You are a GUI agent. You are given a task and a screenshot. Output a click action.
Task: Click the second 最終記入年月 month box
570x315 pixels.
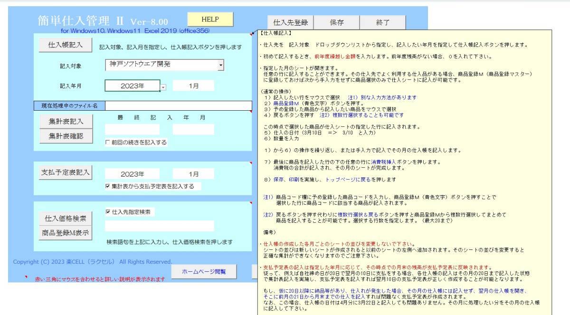coord(194,129)
